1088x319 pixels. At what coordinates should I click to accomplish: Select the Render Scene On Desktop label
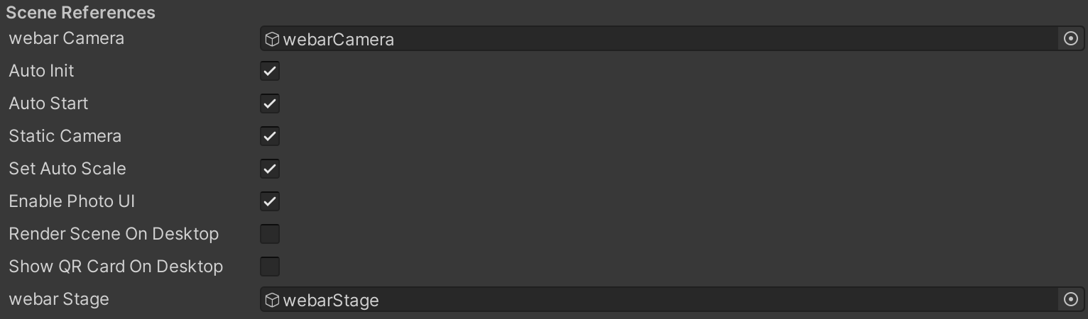point(114,234)
